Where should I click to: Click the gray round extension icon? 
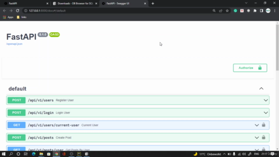pos(248,10)
